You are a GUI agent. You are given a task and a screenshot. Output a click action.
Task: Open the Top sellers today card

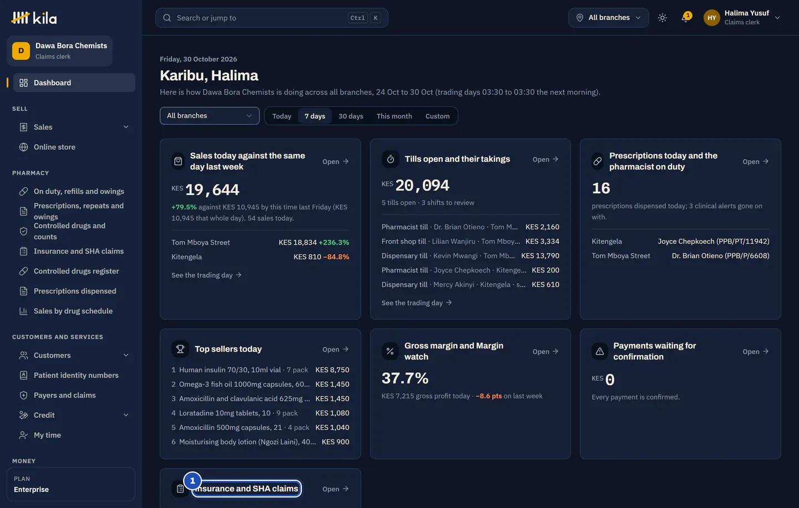pos(336,350)
